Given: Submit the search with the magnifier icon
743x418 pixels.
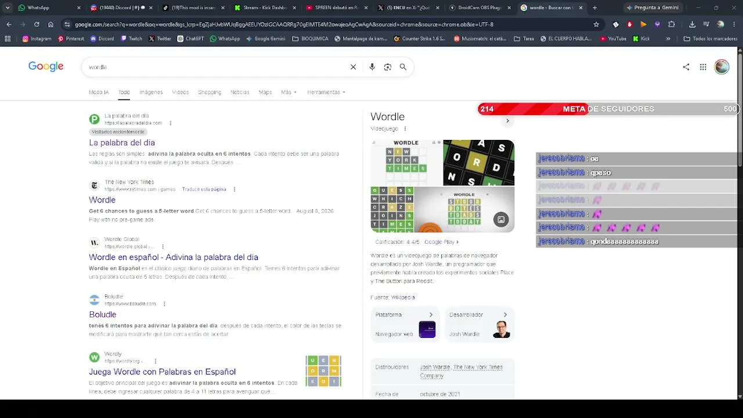Looking at the screenshot, I should pos(403,67).
